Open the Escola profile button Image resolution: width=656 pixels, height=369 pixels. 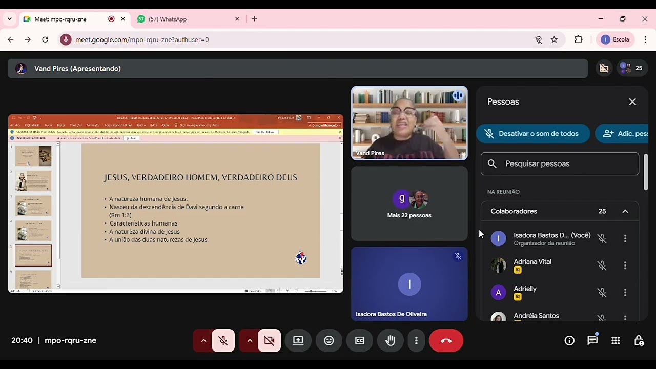pos(615,39)
